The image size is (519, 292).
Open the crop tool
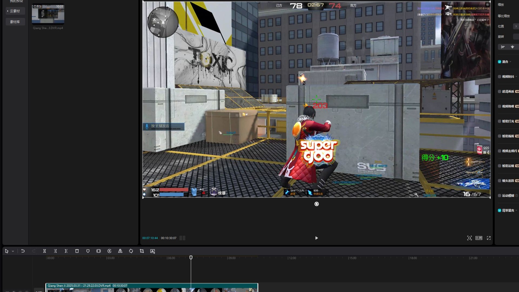(142, 251)
